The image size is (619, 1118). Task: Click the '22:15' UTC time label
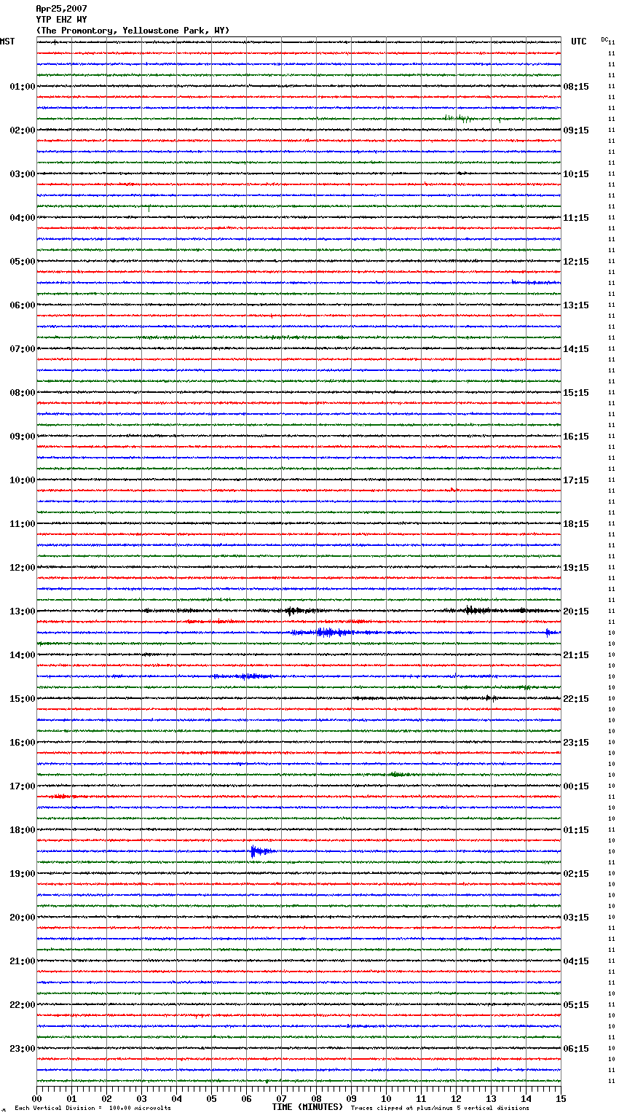[x=576, y=699]
